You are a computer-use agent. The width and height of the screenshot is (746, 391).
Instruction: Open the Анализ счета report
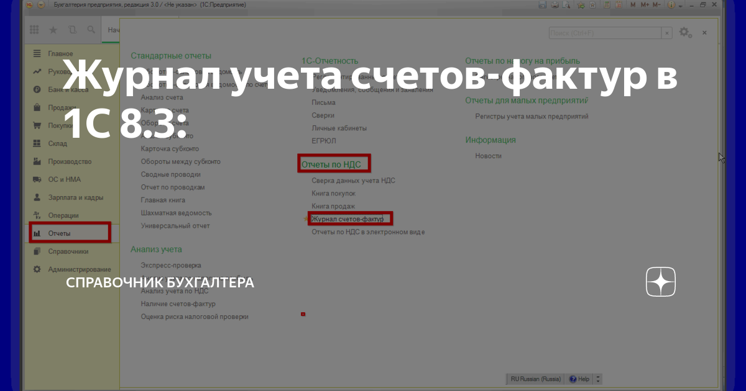pos(162,97)
